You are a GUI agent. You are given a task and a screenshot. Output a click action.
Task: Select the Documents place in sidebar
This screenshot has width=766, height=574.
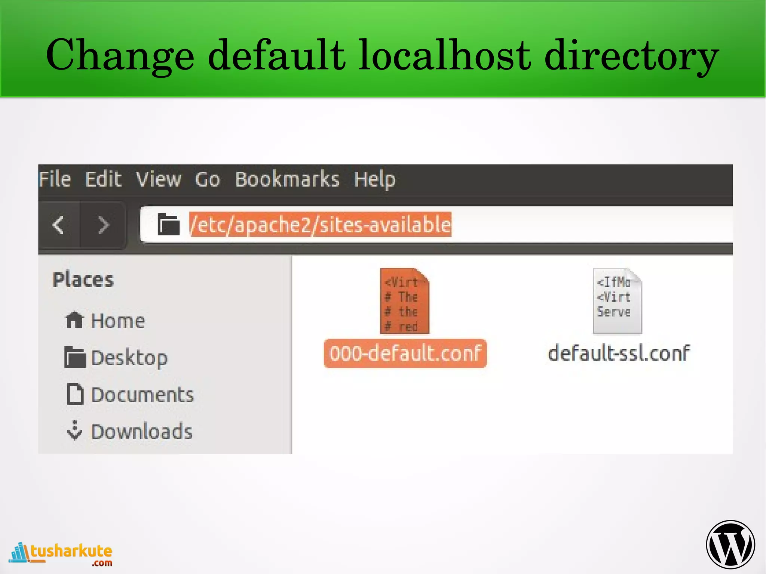pos(130,395)
